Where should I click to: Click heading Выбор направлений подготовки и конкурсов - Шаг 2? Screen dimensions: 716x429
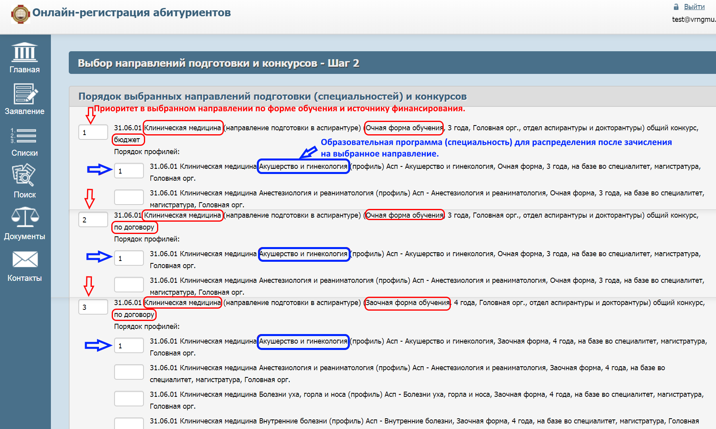pos(218,63)
